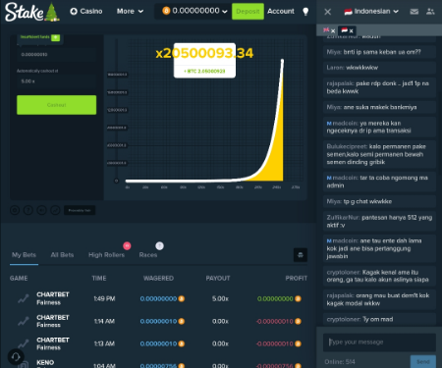Click the bitcoin icon in the balance box

(166, 11)
